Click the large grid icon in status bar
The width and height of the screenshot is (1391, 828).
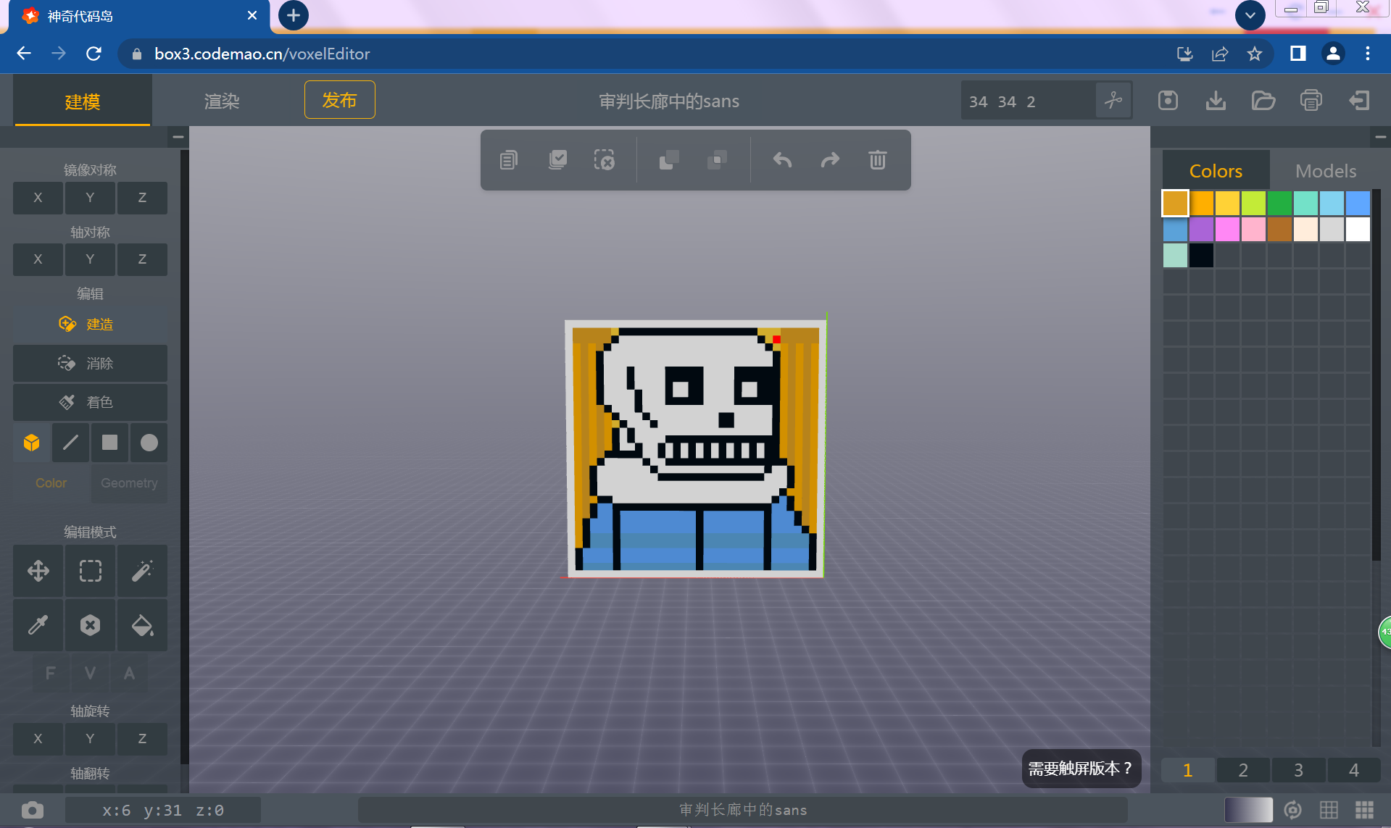1365,810
